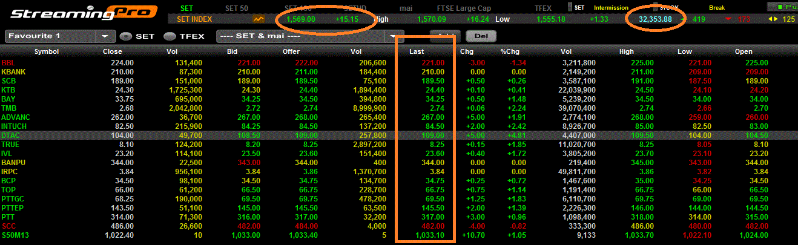798x245 pixels.
Task: Click the Intermission market status text
Action: pos(612,7)
